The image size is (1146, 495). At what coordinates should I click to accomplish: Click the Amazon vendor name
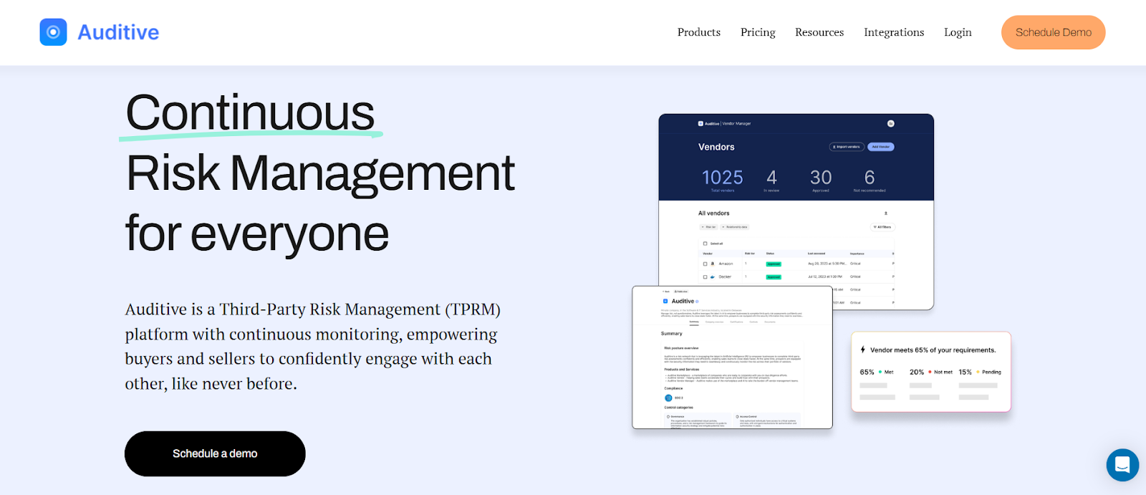[x=726, y=264]
